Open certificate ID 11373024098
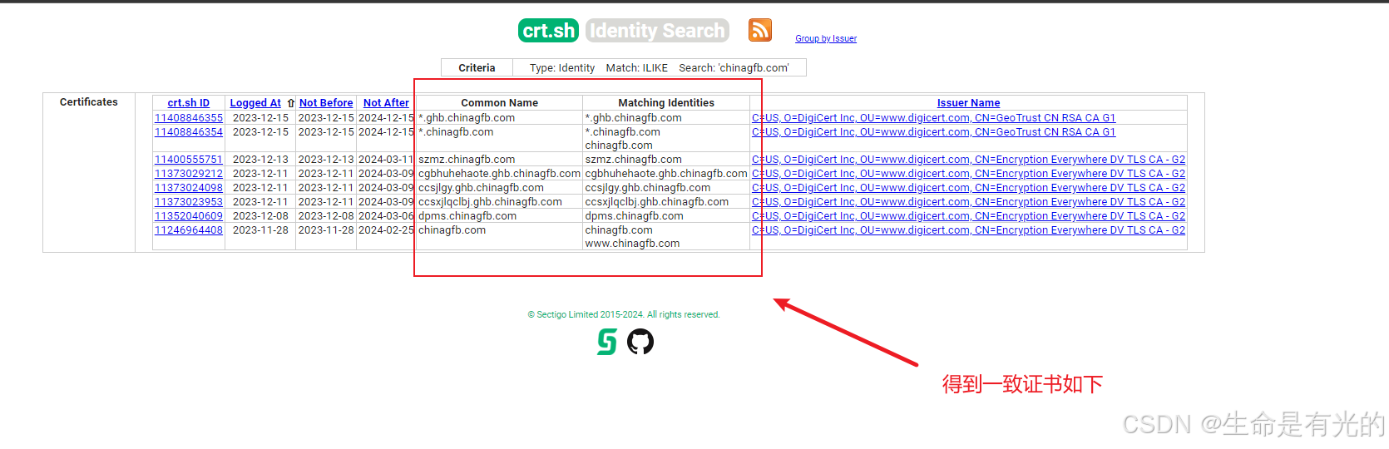The width and height of the screenshot is (1389, 449). click(189, 188)
